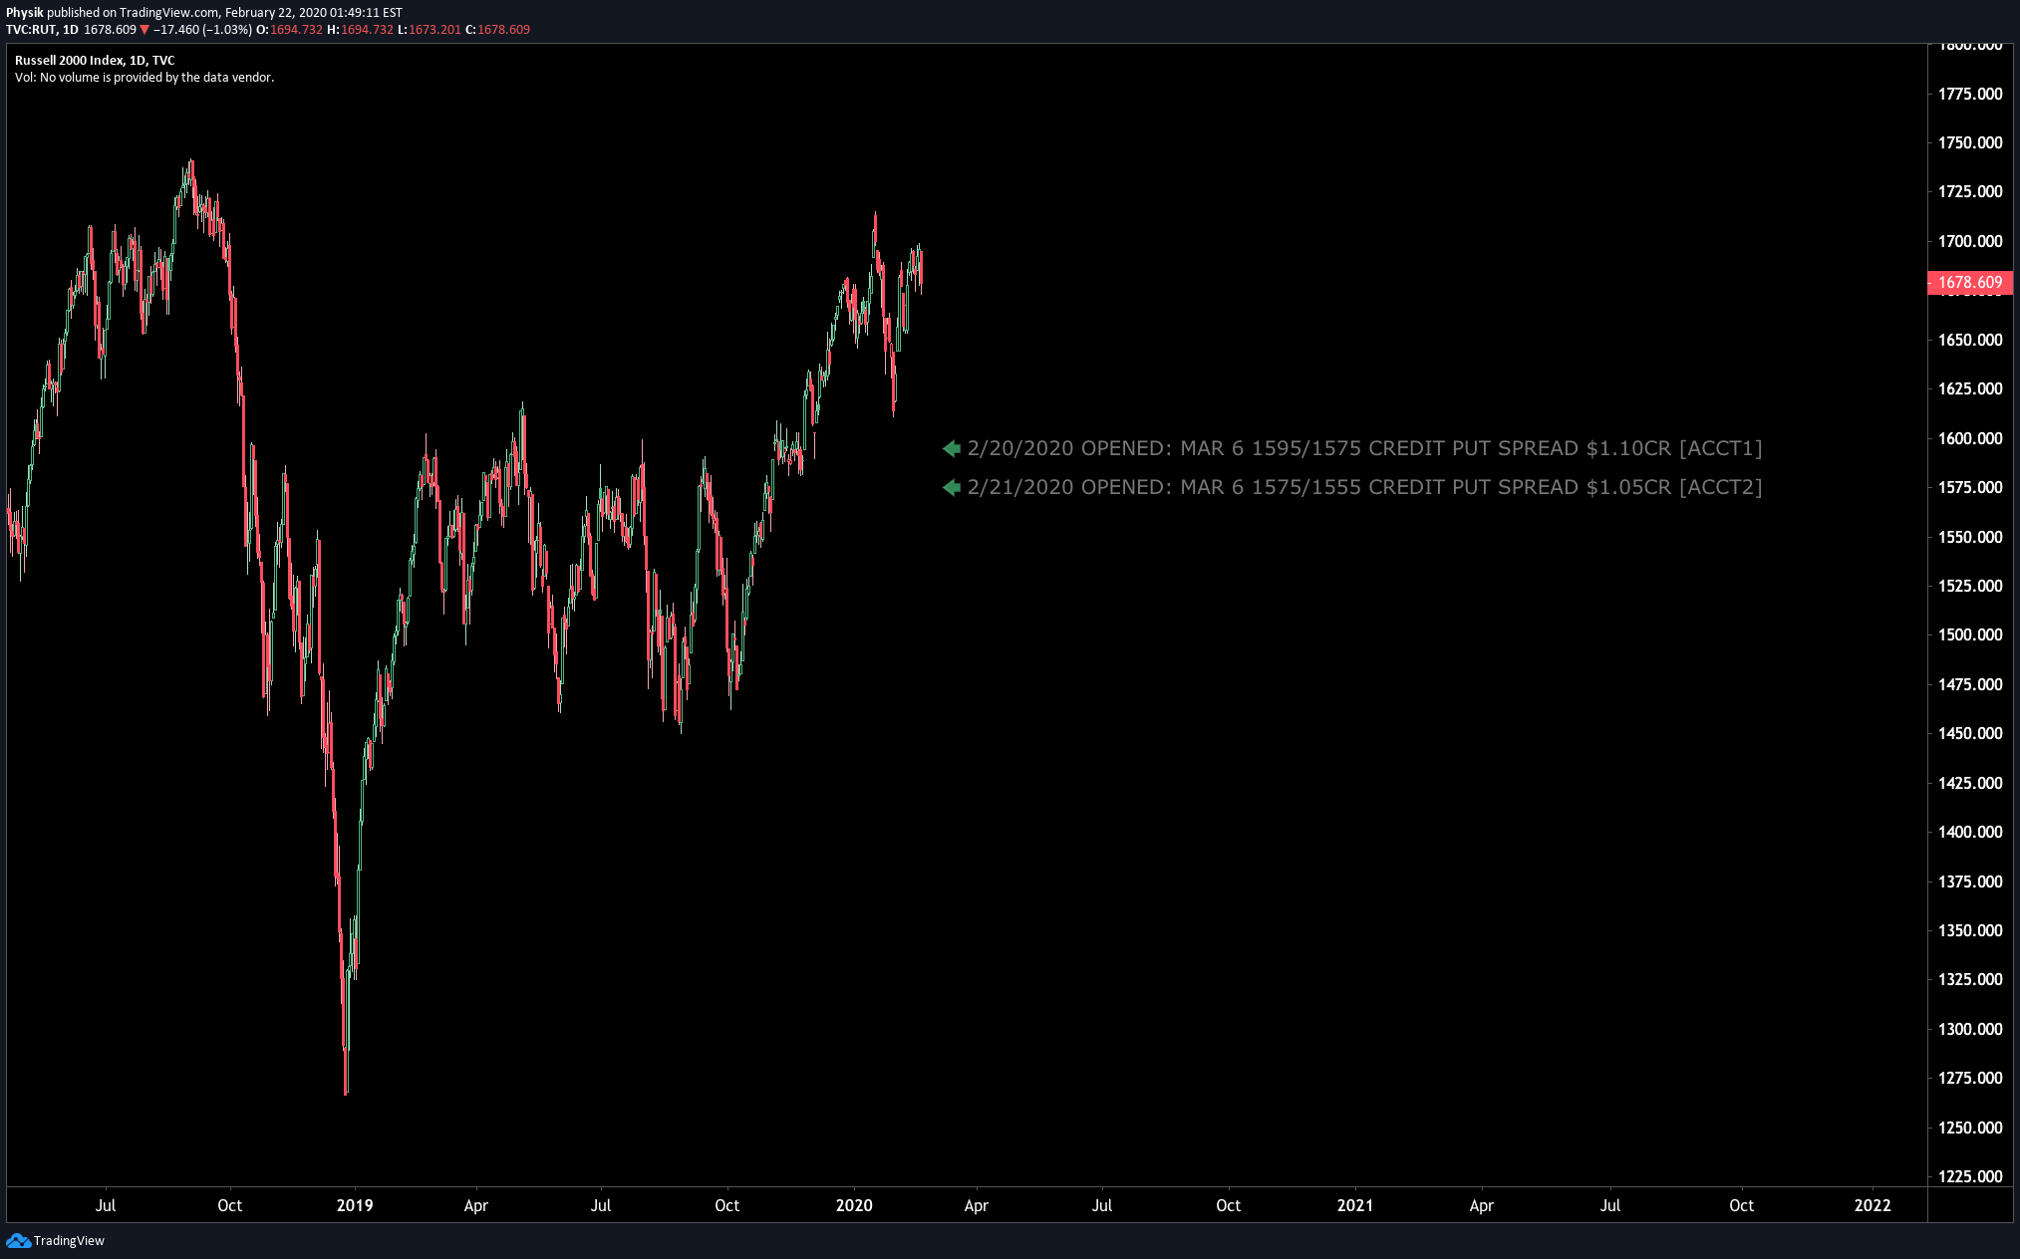The height and width of the screenshot is (1259, 2020).
Task: Click the 2022 label on time axis
Action: (1873, 1205)
